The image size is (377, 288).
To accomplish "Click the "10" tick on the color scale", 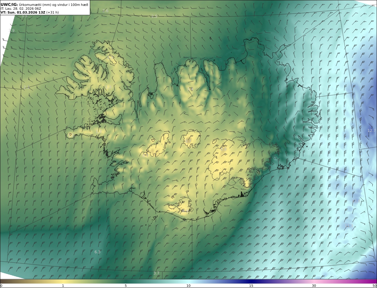I will (x=188, y=286).
